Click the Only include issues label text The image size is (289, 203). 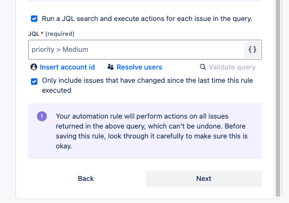pyautogui.click(x=148, y=85)
